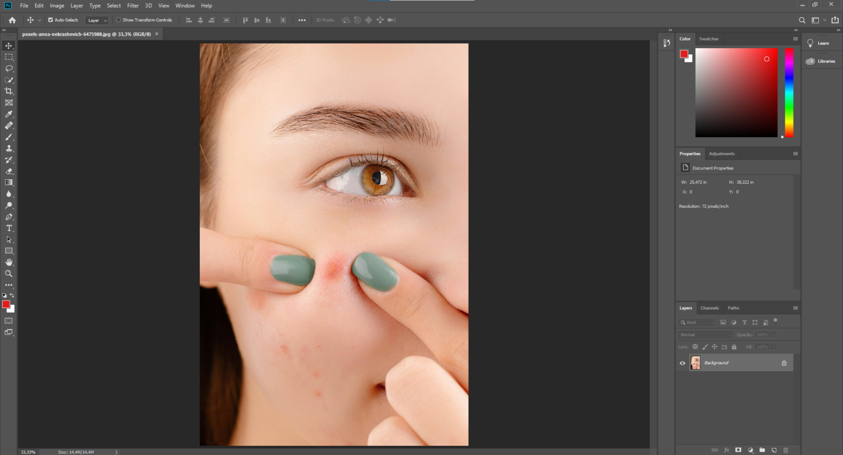Viewport: 843px width, 455px height.
Task: Select the Rectangular Marquee tool
Action: pos(9,57)
